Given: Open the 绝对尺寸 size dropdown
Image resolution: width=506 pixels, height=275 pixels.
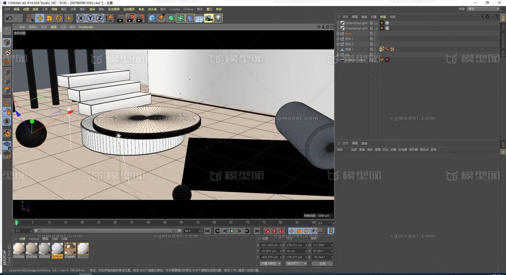Looking at the screenshot, I should coord(296,264).
